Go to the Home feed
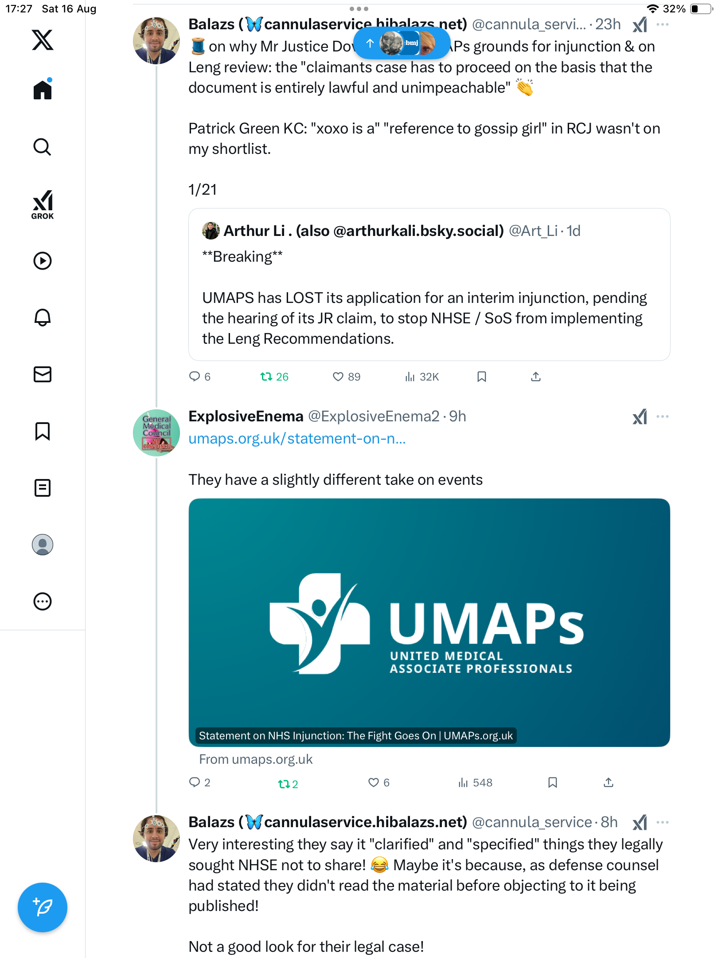Screen dimensions: 718x958 [43, 90]
